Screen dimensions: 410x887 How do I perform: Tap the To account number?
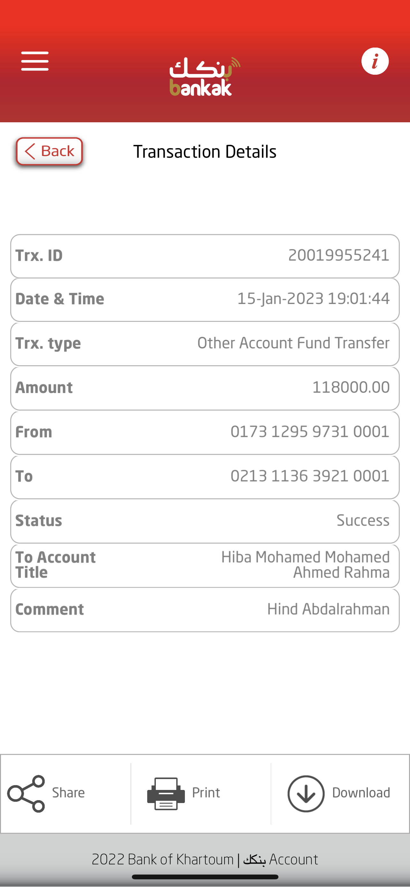tap(310, 476)
